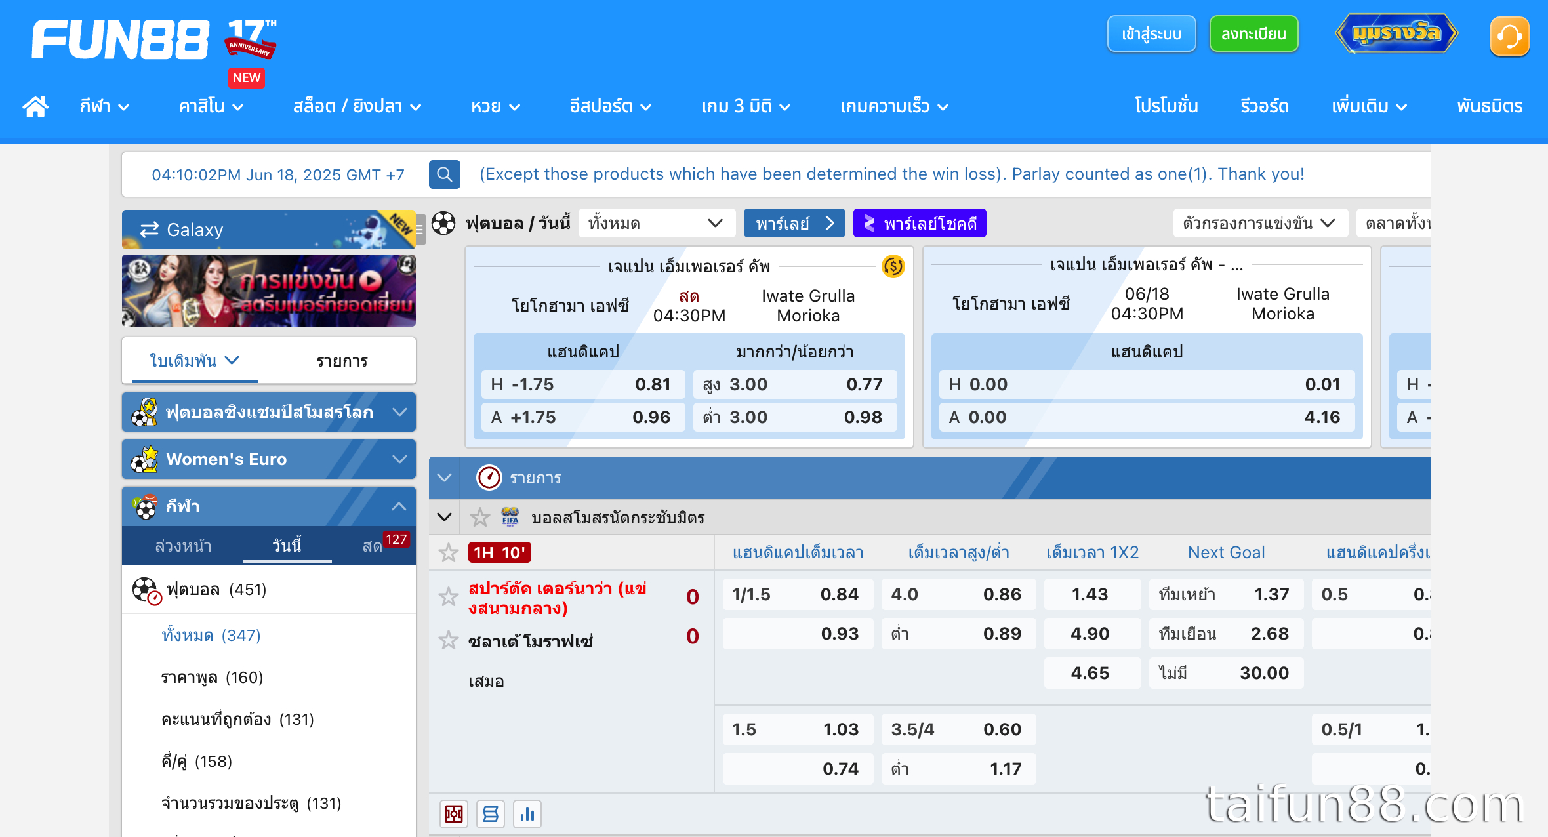Select the ใบเดิมพัน bet slip tab

tap(195, 361)
